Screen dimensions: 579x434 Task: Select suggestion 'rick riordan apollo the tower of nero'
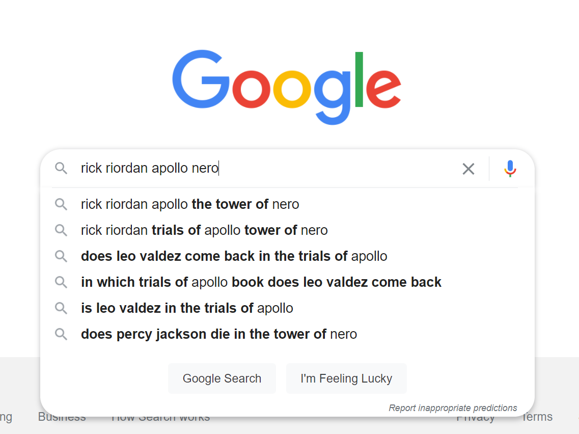click(x=189, y=204)
